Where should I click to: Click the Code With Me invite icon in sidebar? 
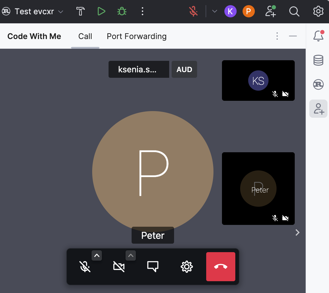[x=318, y=109]
